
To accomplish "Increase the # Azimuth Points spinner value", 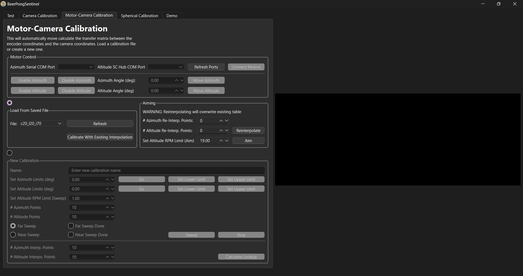I will (107, 208).
